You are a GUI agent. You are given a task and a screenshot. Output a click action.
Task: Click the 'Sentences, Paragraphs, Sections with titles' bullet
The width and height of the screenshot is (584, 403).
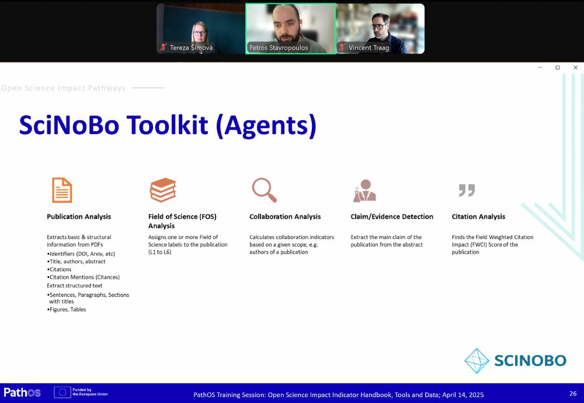[88, 298]
